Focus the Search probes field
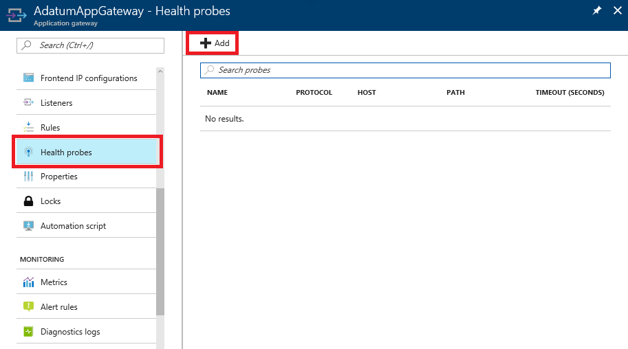Screen dimensions: 628x349 [x=405, y=71]
